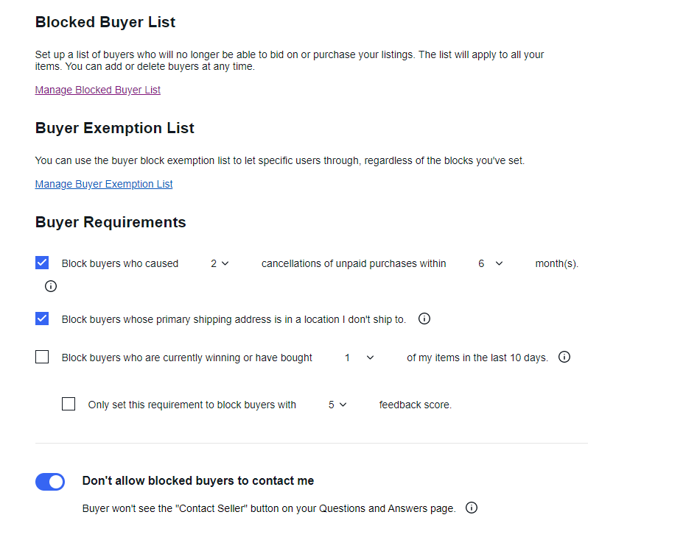Click info icon below unpaid cancellations checkbox
The image size is (683, 537).
coord(51,286)
